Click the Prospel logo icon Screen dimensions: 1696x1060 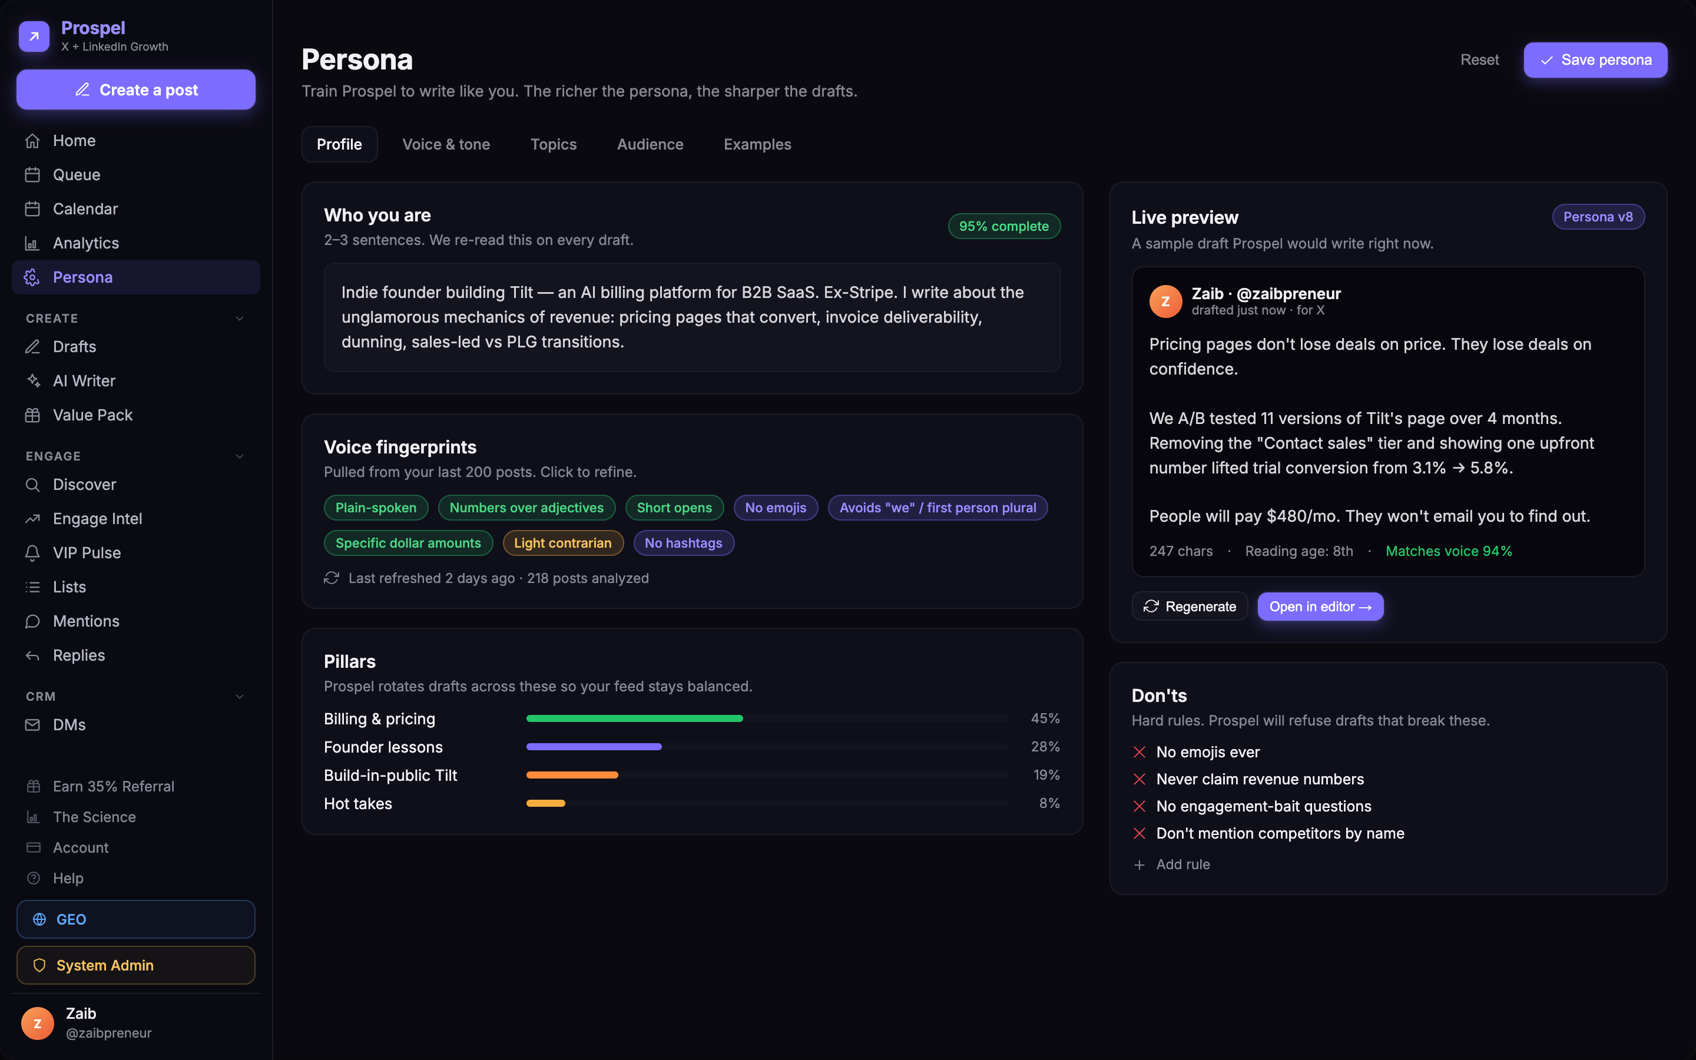34,37
